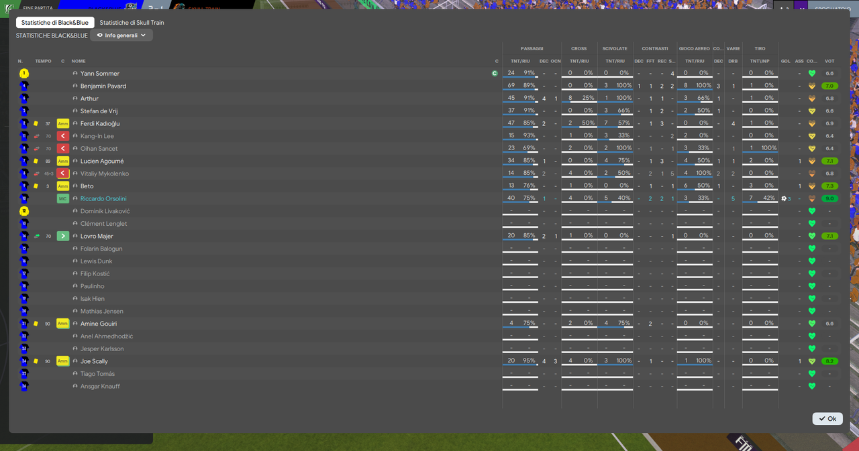Click the profile icon beside Arthur's name

click(75, 99)
